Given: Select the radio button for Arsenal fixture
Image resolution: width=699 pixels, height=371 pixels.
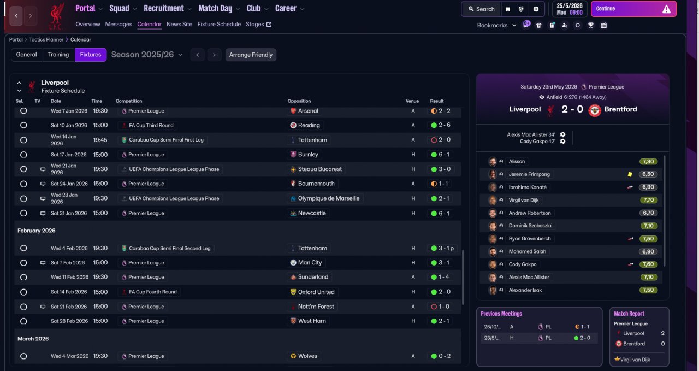Looking at the screenshot, I should point(23,111).
